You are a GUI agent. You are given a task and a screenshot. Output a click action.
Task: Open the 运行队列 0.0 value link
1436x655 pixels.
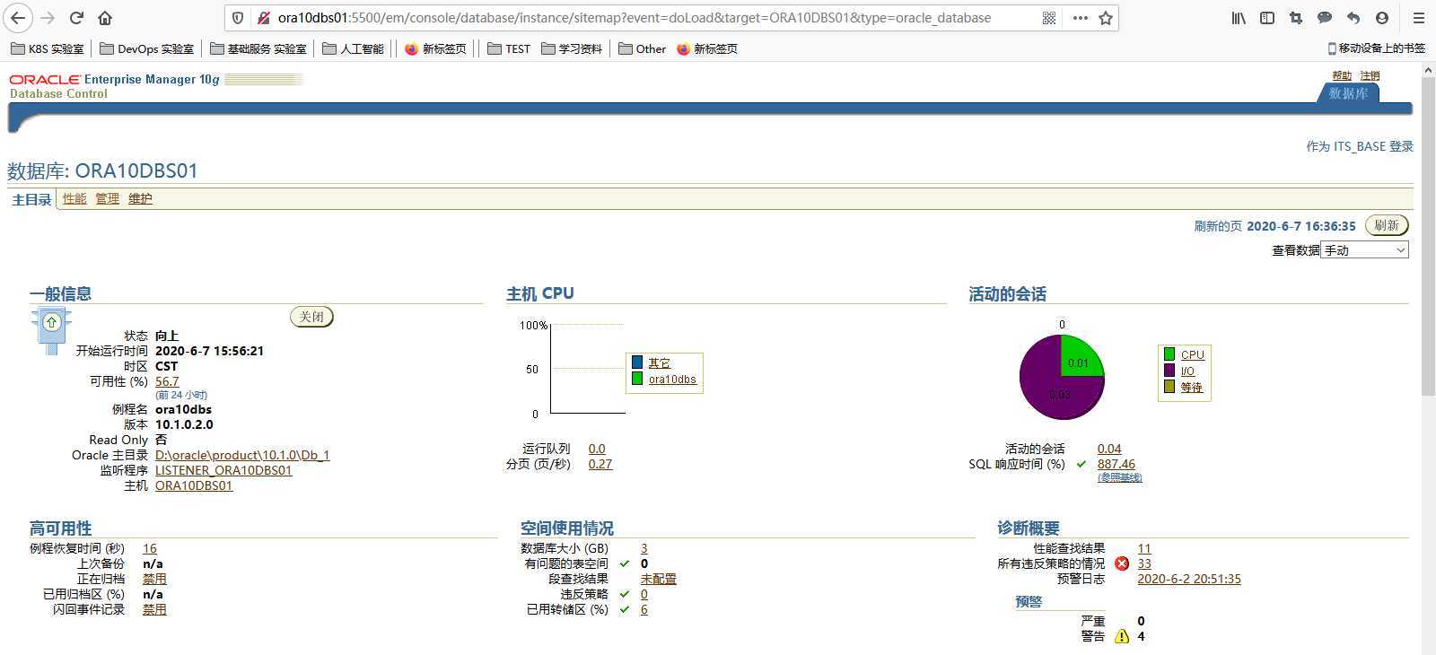coord(597,449)
